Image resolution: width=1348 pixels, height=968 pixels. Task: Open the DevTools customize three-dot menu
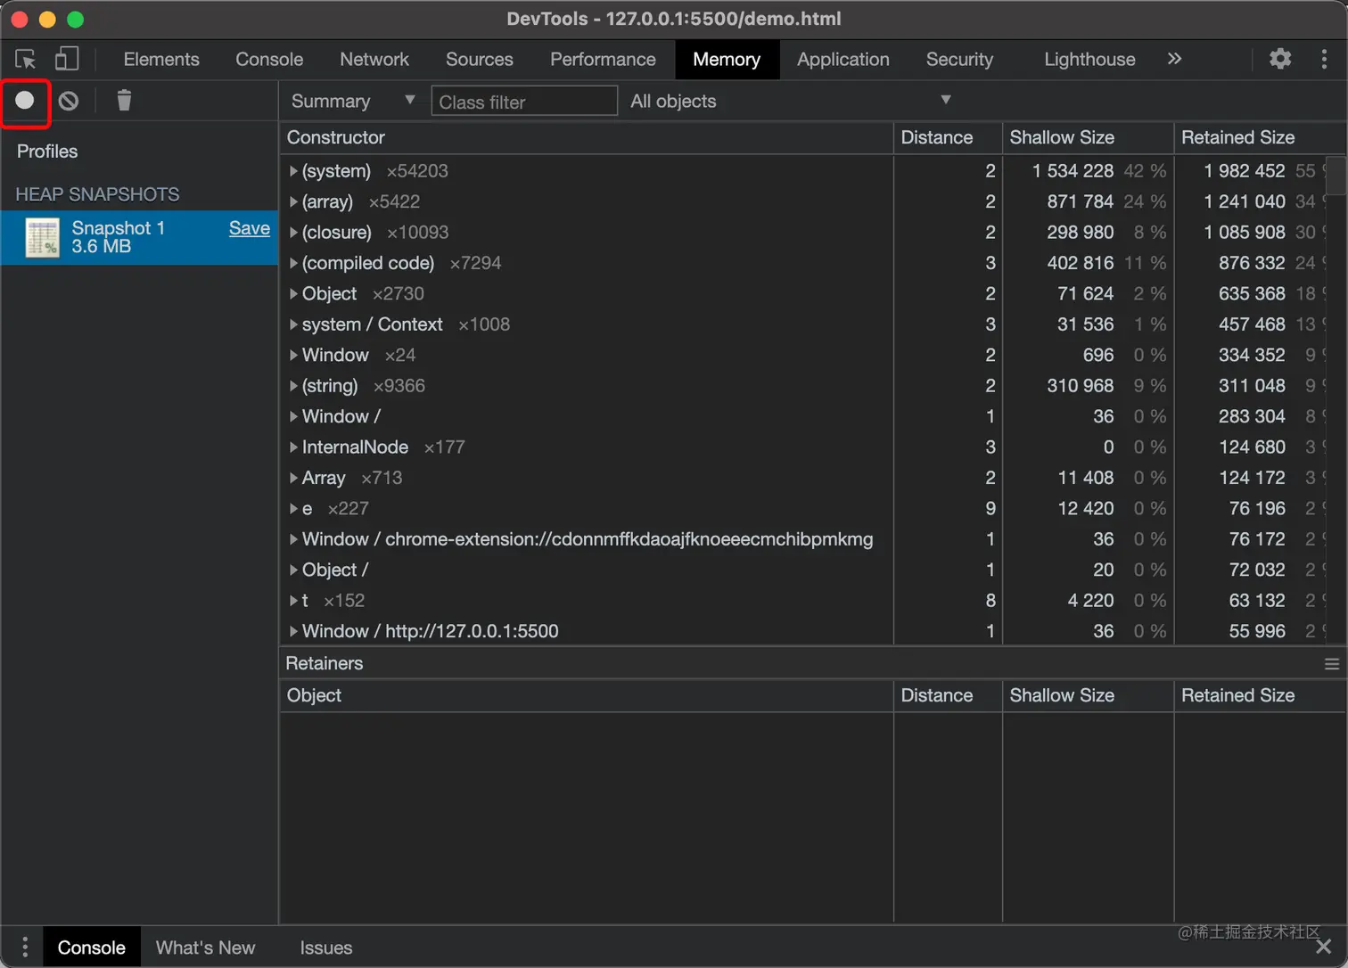pyautogui.click(x=1324, y=59)
